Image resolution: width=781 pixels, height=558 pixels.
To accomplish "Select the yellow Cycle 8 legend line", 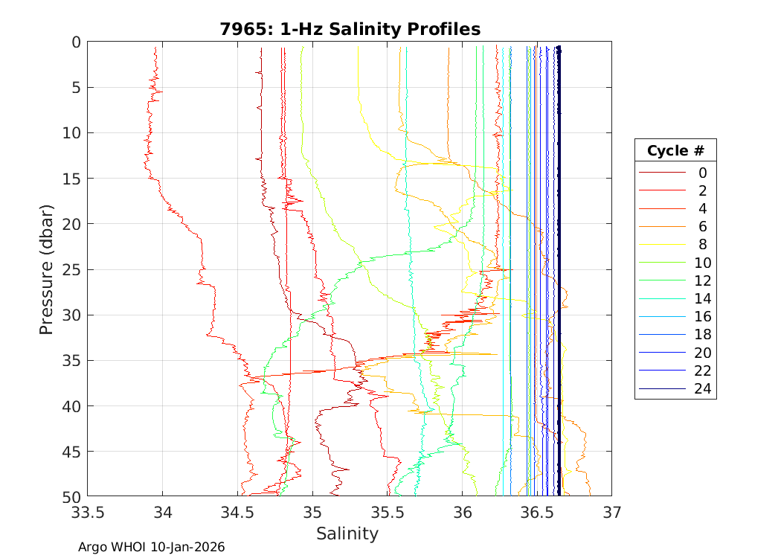I will [x=661, y=245].
